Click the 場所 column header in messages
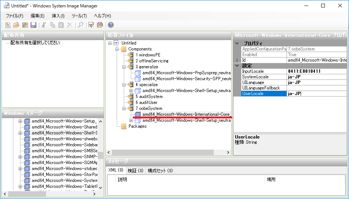The width and height of the screenshot is (349, 199). point(305,179)
